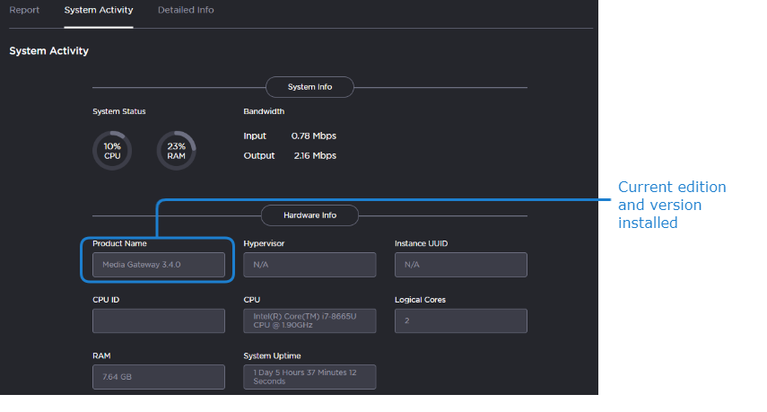Click the CPU field showing Intel Core i7-8665U
This screenshot has width=767, height=412.
tap(309, 321)
